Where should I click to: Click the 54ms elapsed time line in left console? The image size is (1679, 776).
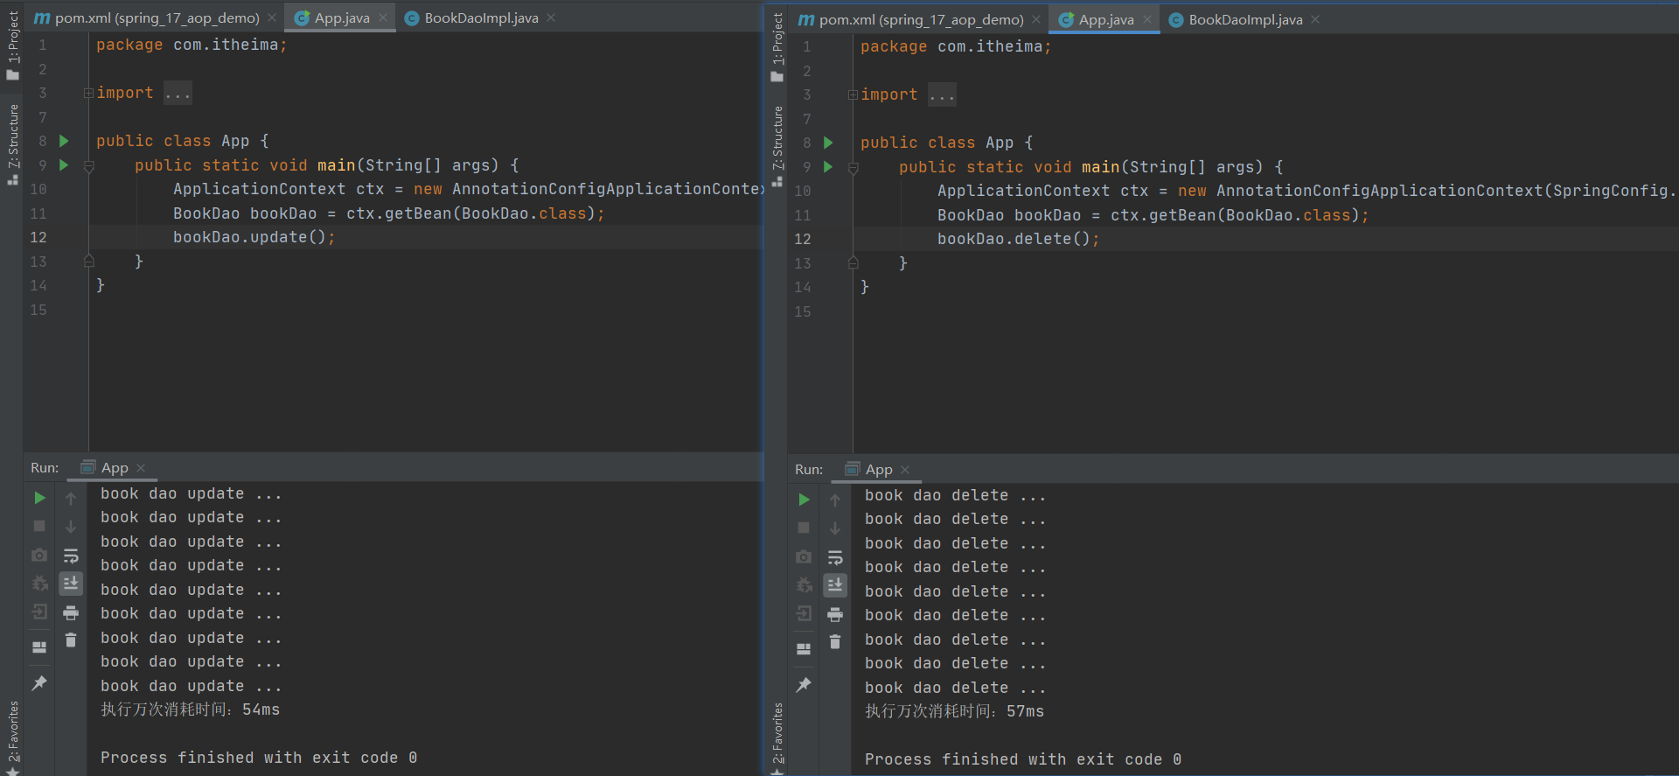pyautogui.click(x=190, y=710)
